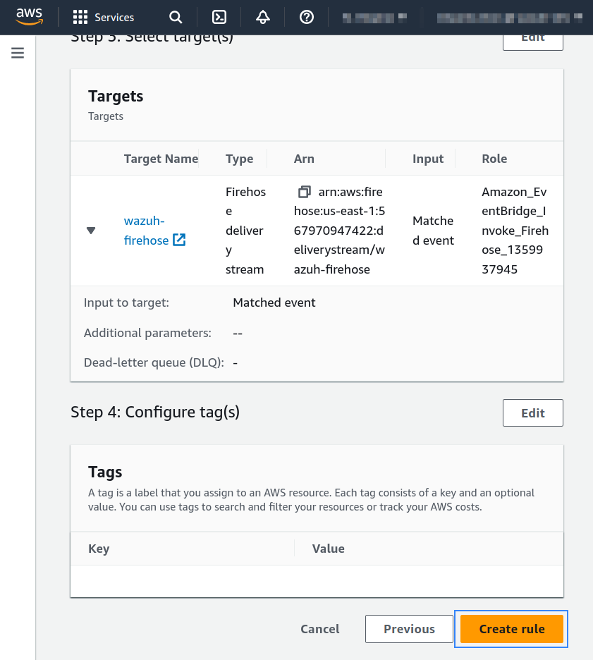
Task: Open the Services grid menu icon
Action: click(x=80, y=17)
